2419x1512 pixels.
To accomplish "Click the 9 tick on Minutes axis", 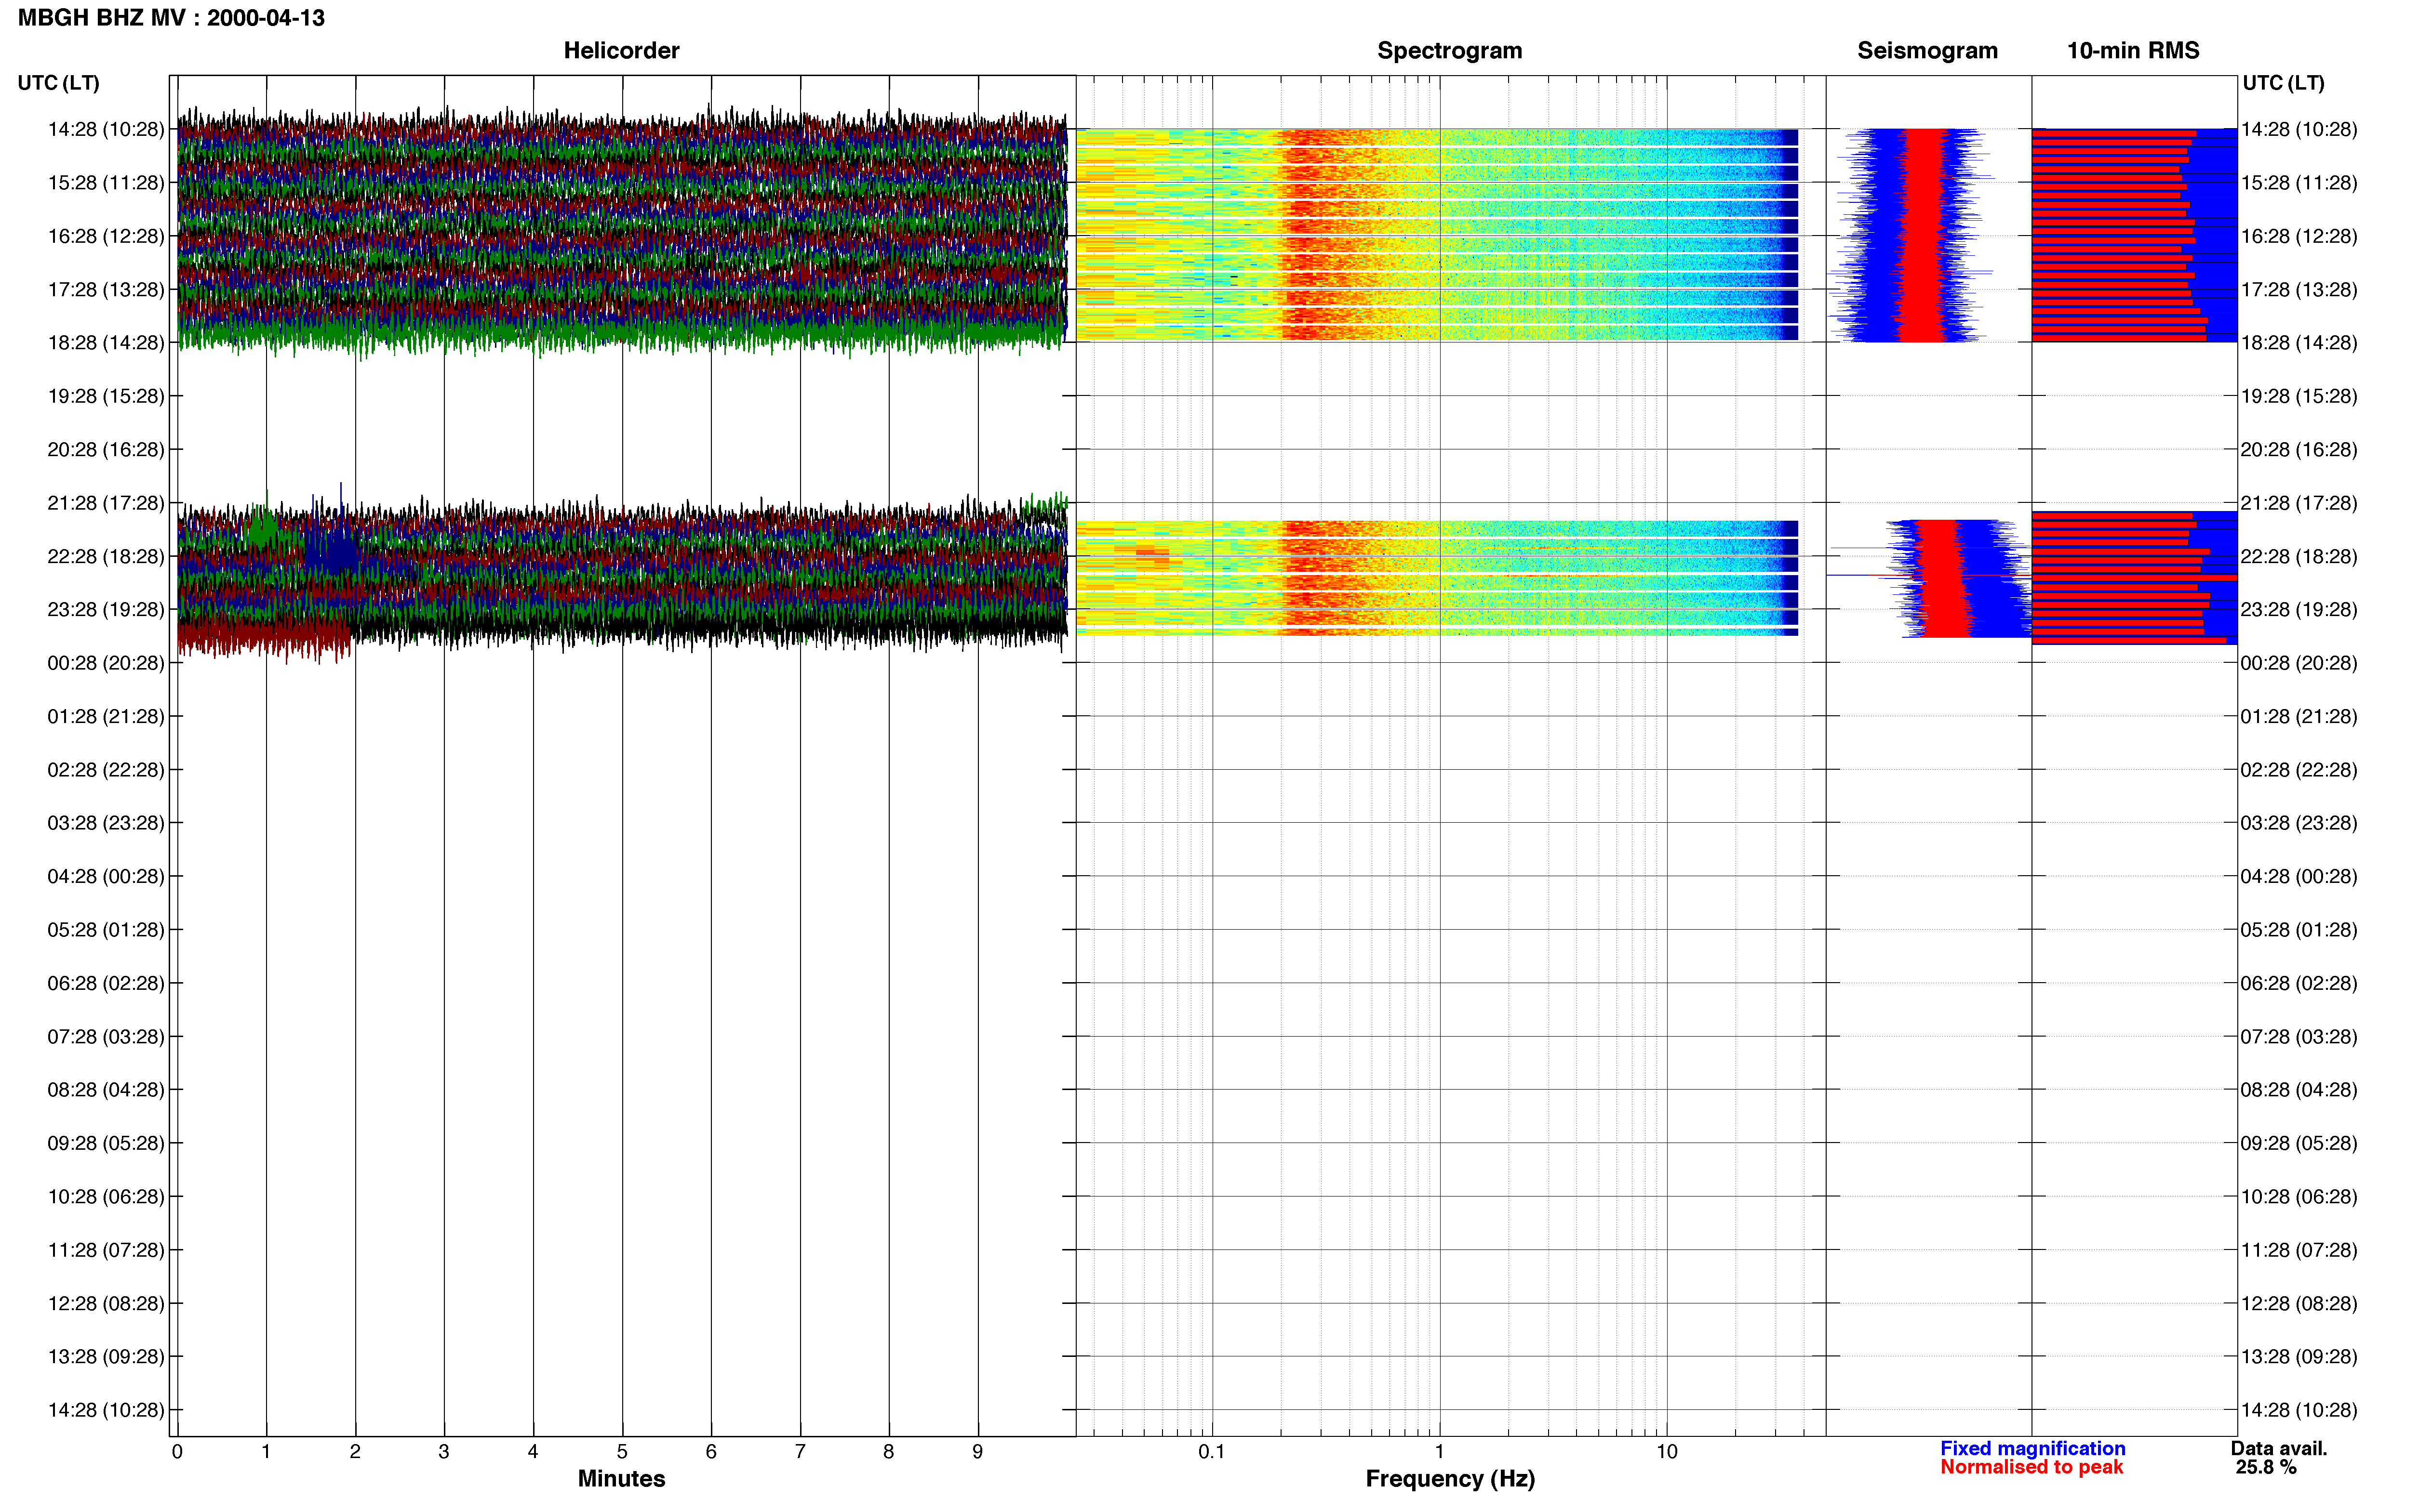I will (x=977, y=1451).
